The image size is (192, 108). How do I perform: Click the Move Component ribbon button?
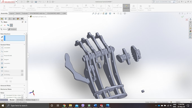pyautogui.click(x=67, y=7)
